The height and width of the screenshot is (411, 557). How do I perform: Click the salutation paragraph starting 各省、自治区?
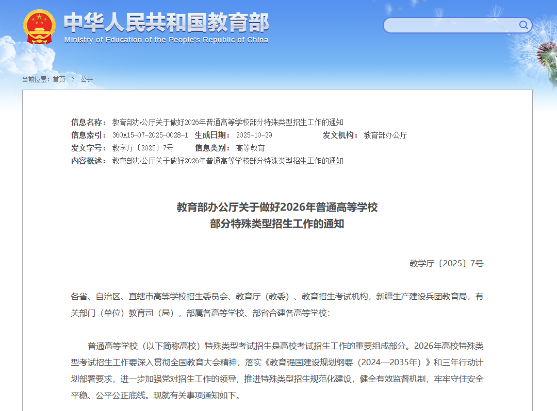click(277, 304)
